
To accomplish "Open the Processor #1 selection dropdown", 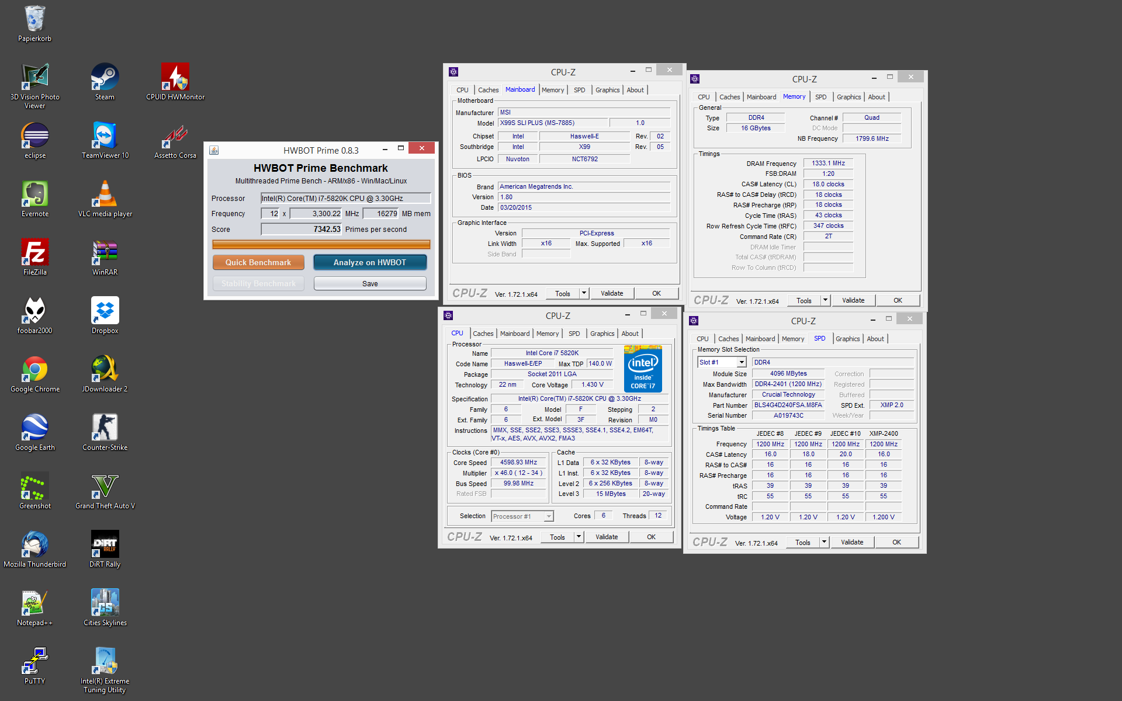I will click(x=522, y=516).
